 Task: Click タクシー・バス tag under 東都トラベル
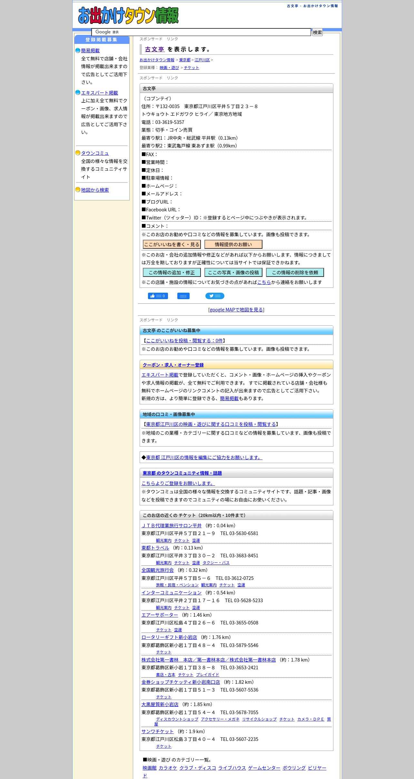(x=216, y=563)
